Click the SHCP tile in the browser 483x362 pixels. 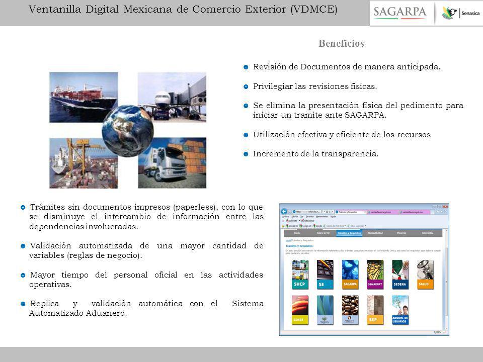click(300, 275)
